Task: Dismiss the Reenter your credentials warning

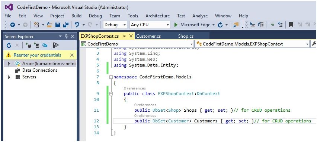Action: [72, 55]
